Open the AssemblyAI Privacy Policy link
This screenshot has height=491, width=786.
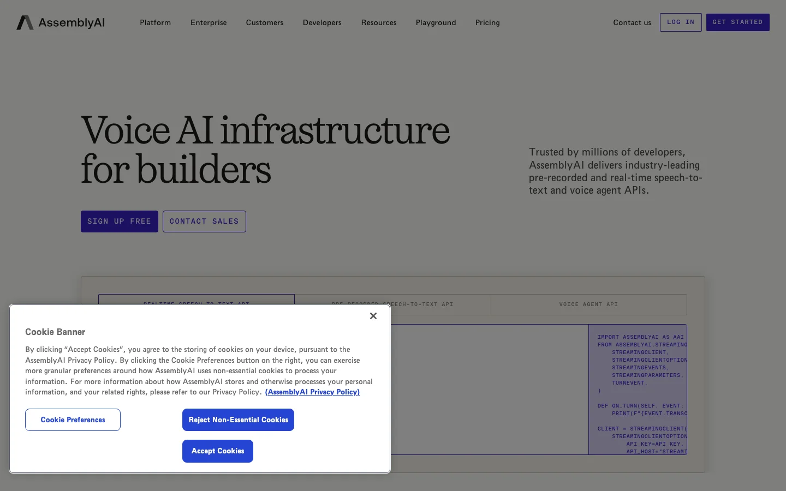click(312, 392)
